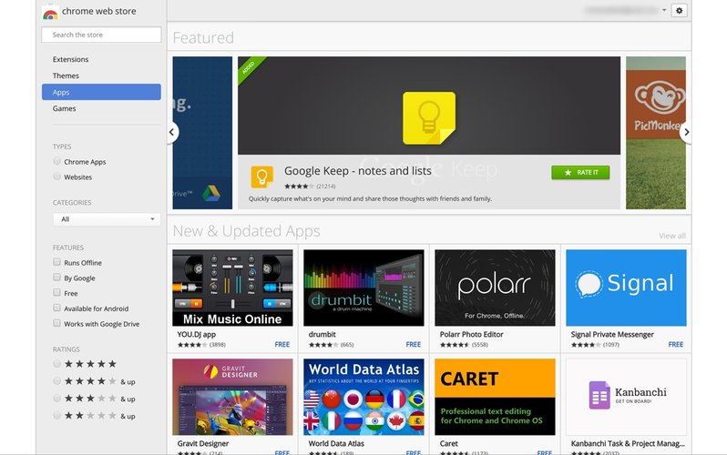Viewport: 727px width, 455px height.
Task: Click the Chrome Web Store logo icon
Action: [x=50, y=13]
